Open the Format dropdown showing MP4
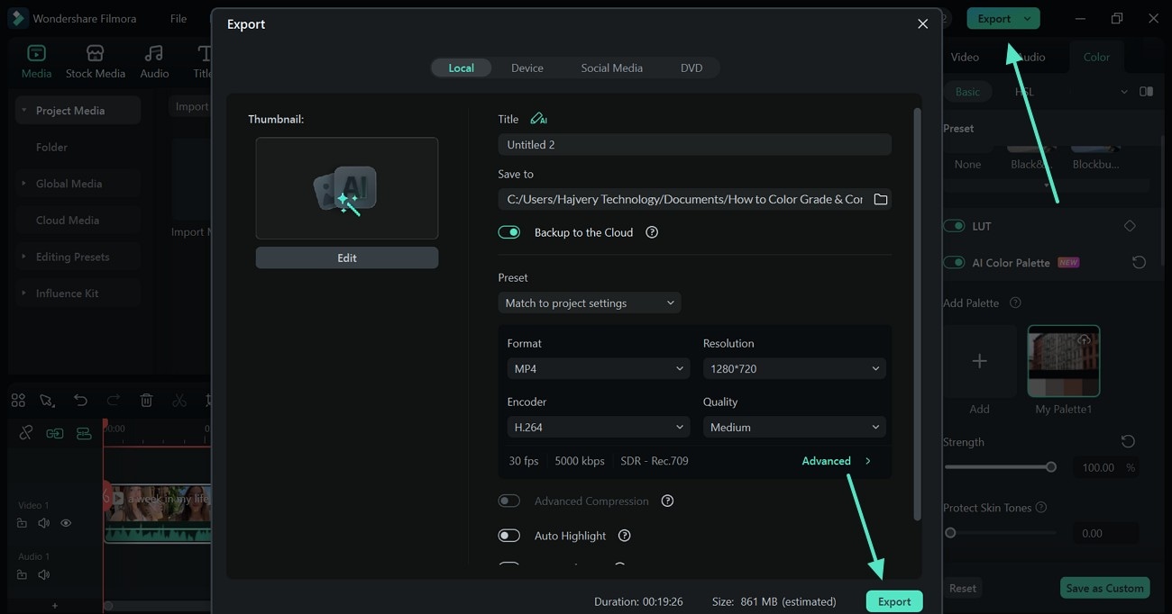The image size is (1172, 614). (x=599, y=368)
